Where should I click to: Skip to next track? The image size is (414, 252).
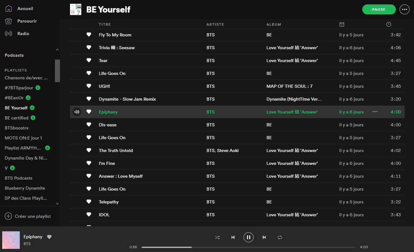264,238
